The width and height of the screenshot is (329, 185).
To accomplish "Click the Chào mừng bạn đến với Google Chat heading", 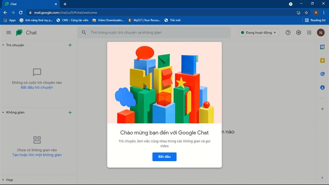I will click(164, 132).
